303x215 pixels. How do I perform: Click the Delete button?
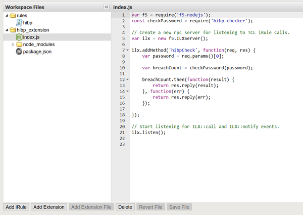(x=125, y=207)
